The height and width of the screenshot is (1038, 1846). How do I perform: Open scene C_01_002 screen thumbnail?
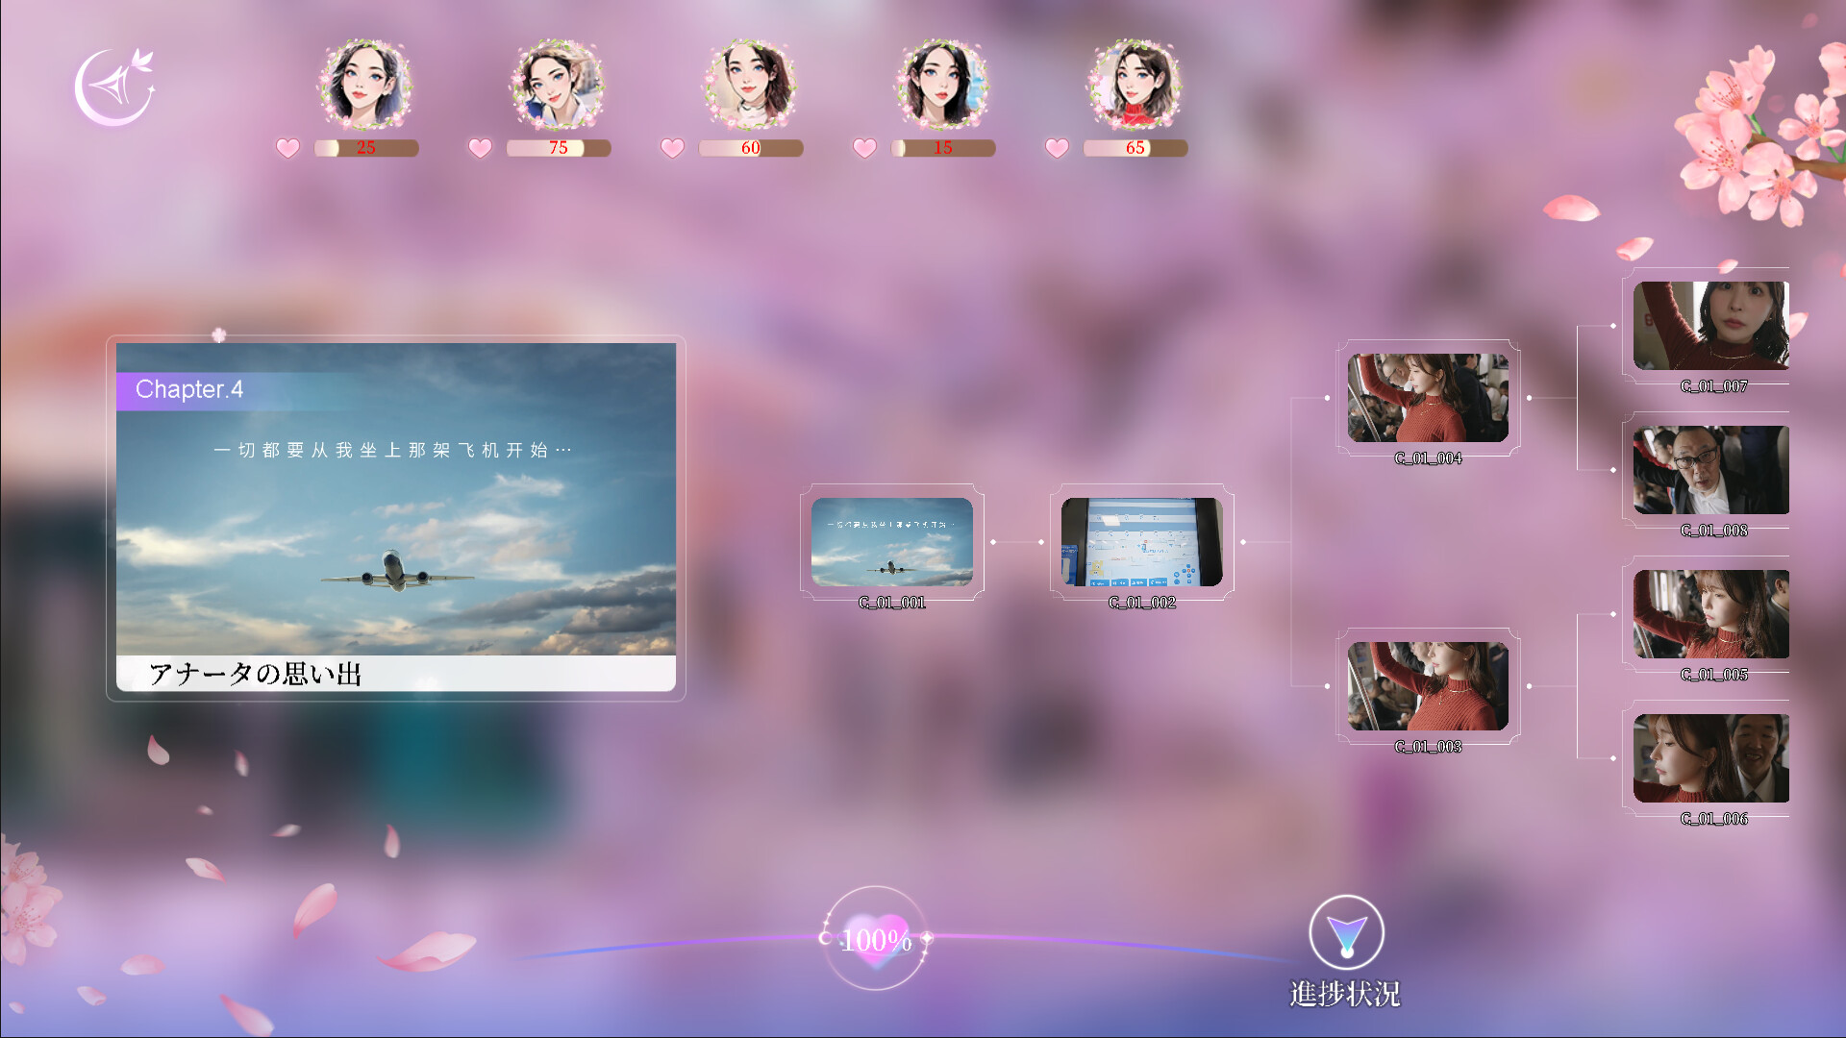click(1142, 543)
